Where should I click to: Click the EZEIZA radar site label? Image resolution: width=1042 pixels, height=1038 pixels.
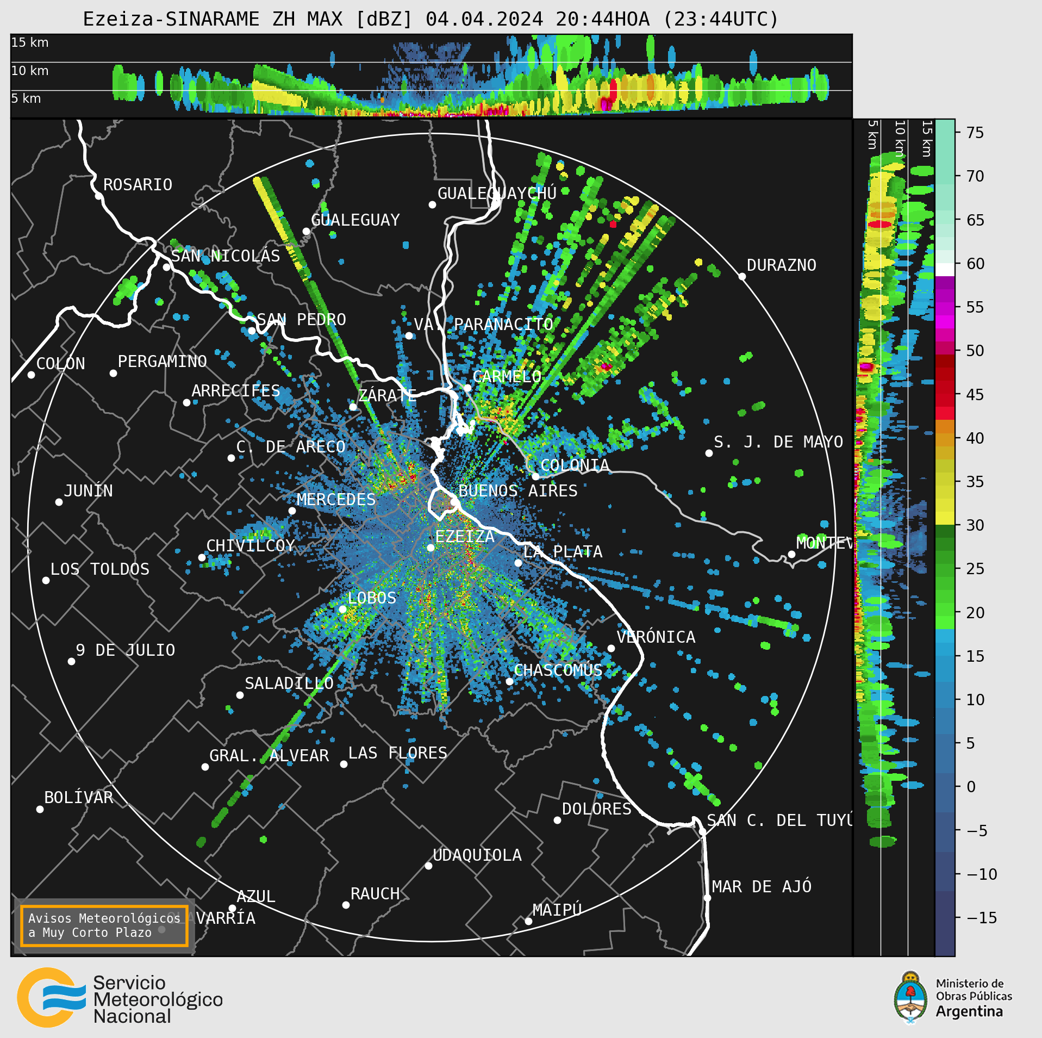tap(465, 537)
